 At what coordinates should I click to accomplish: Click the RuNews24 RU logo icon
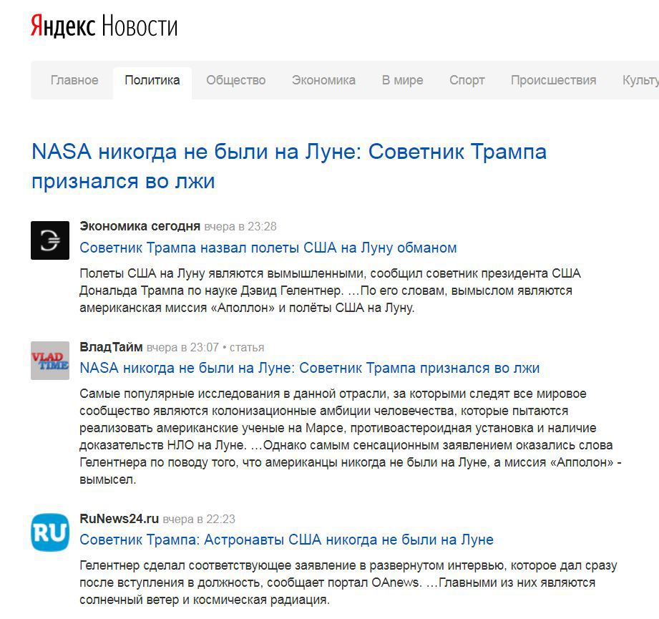pos(50,532)
